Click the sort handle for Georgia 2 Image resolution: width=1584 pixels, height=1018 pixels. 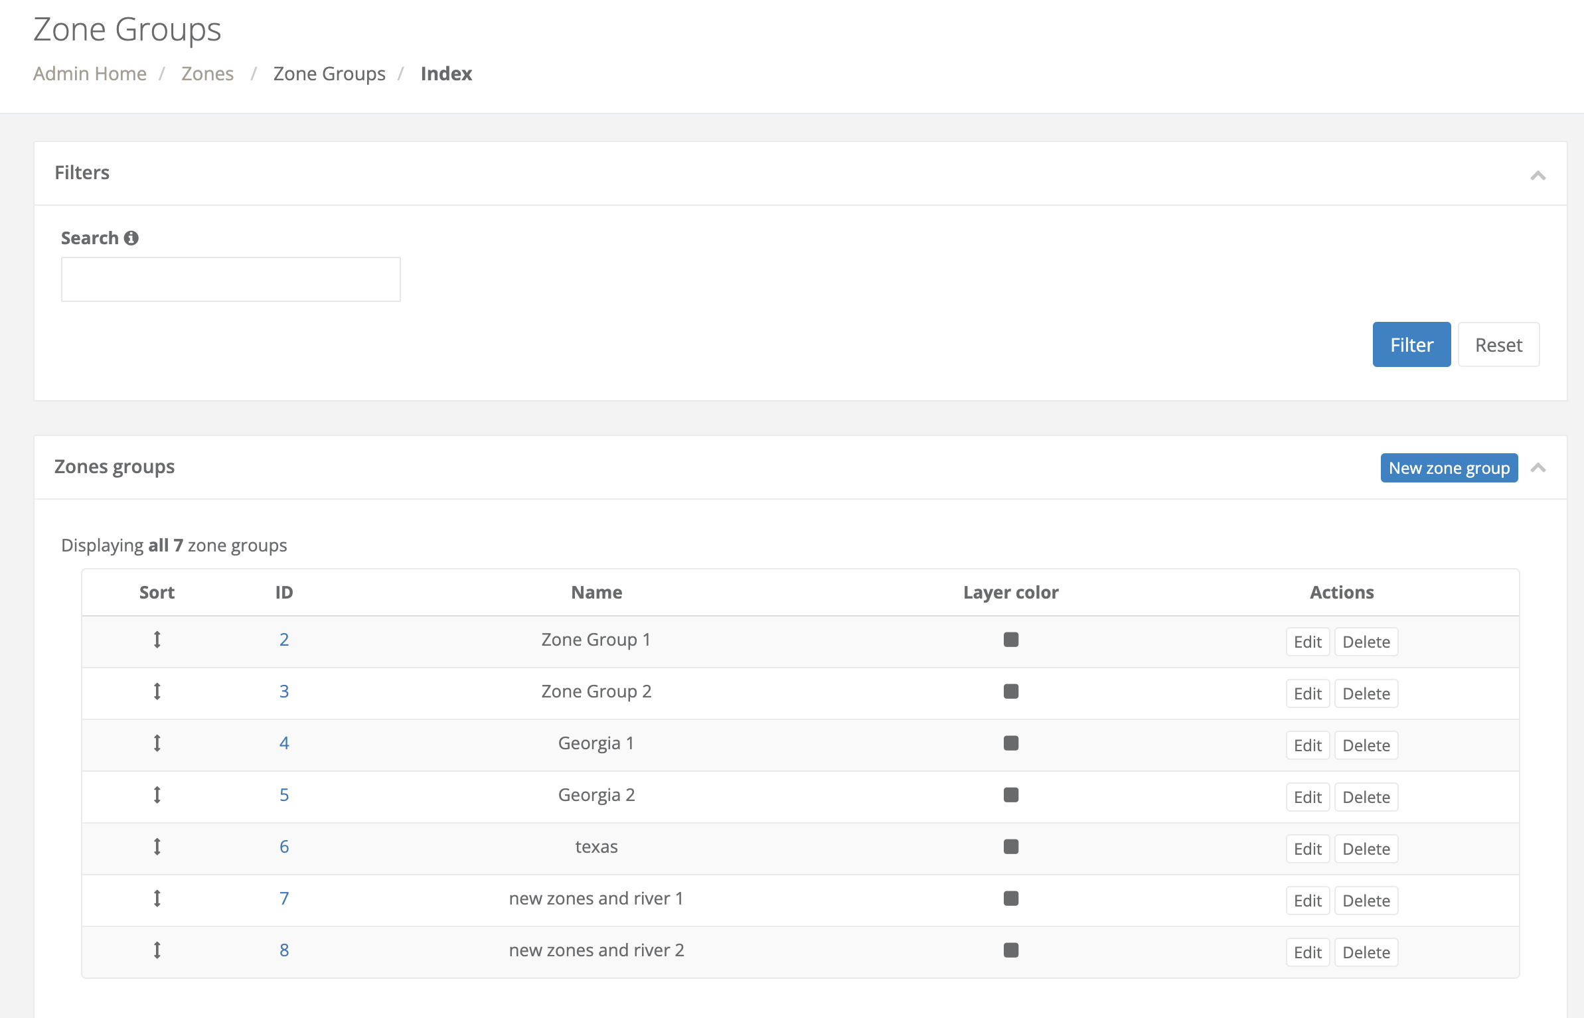pyautogui.click(x=157, y=795)
